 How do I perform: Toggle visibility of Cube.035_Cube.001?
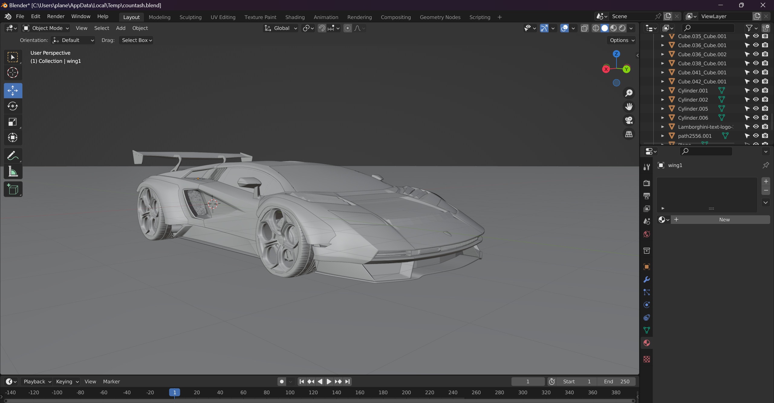(x=756, y=36)
